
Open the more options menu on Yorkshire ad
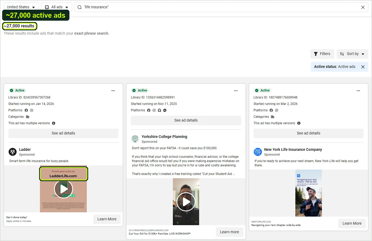[x=236, y=91]
